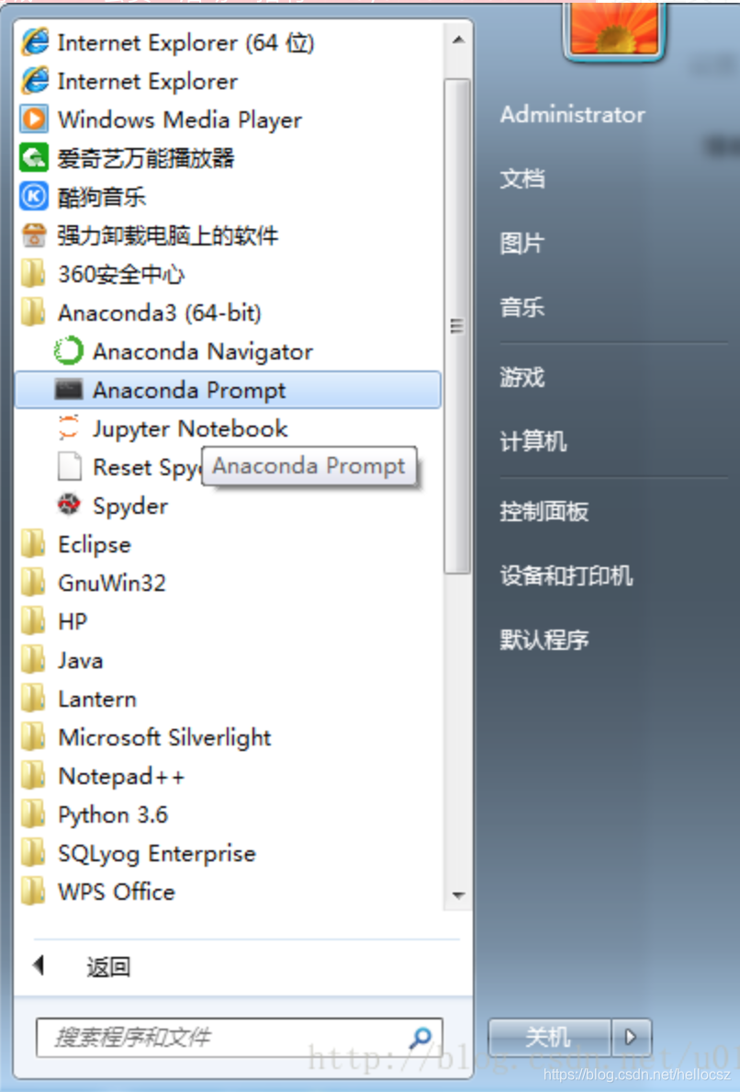Click the 强力卸载电脑上的软件 icon
740x1092 pixels.
click(x=33, y=235)
